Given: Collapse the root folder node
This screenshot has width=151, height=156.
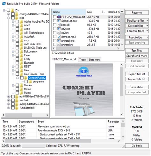Looking at the screenshot, I should click(9, 18).
